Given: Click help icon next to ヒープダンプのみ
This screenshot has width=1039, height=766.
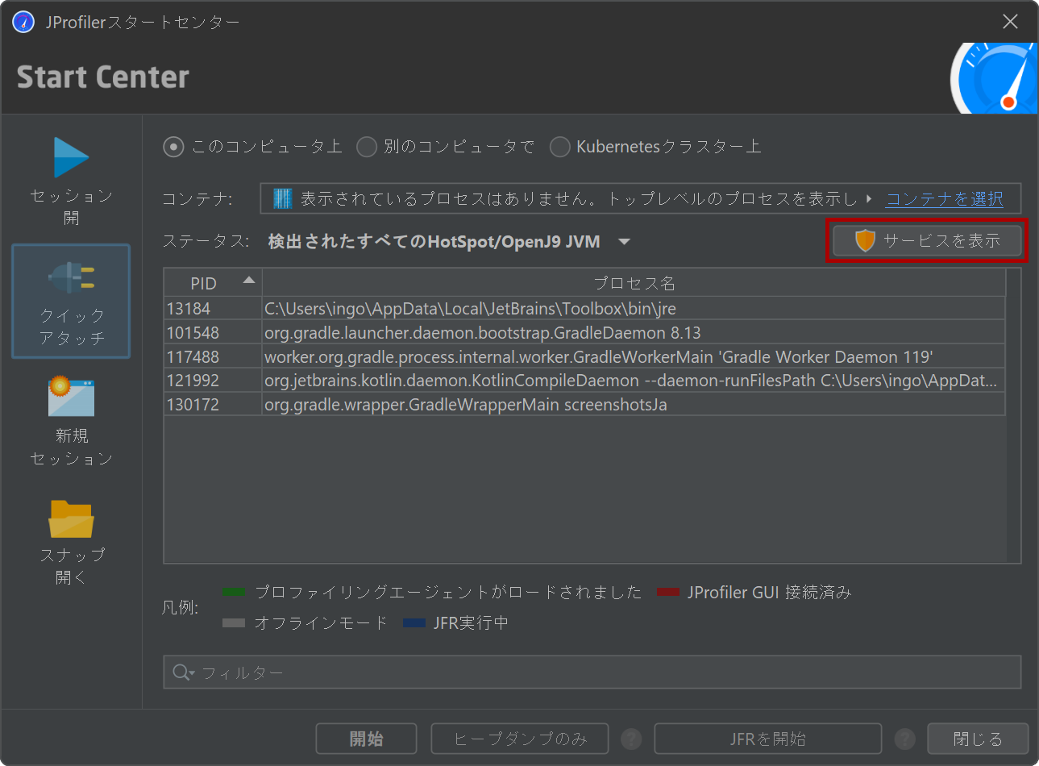Looking at the screenshot, I should tap(631, 739).
